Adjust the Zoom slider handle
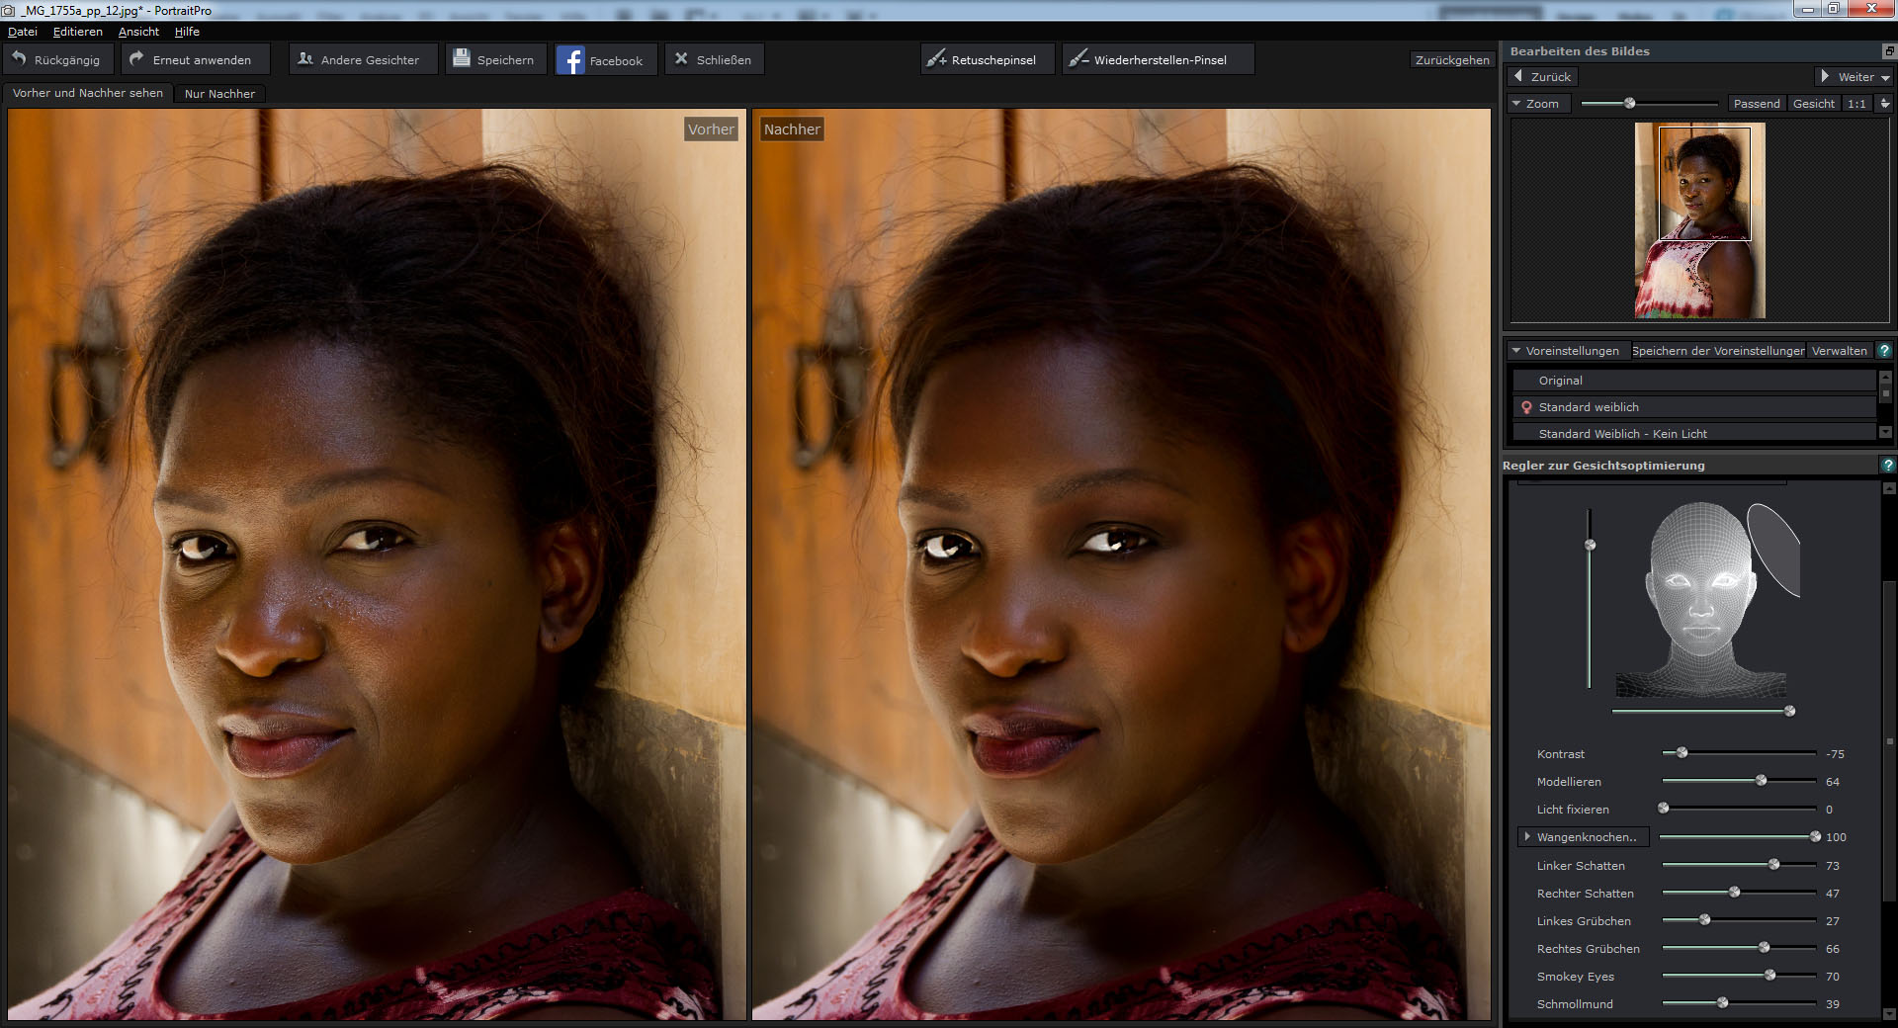The image size is (1898, 1028). tap(1630, 103)
